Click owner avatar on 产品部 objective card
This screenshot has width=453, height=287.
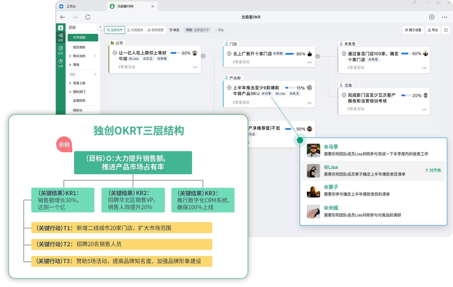(310, 88)
